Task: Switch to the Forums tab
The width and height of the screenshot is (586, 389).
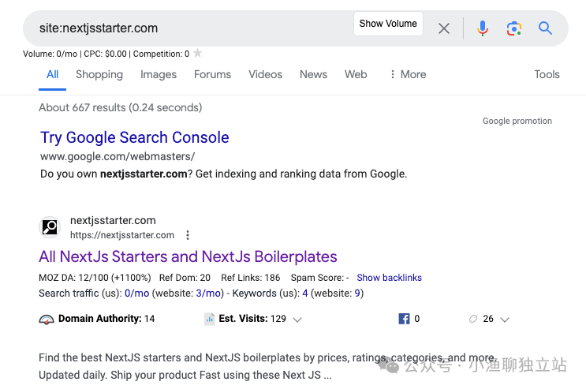Action: pyautogui.click(x=213, y=74)
